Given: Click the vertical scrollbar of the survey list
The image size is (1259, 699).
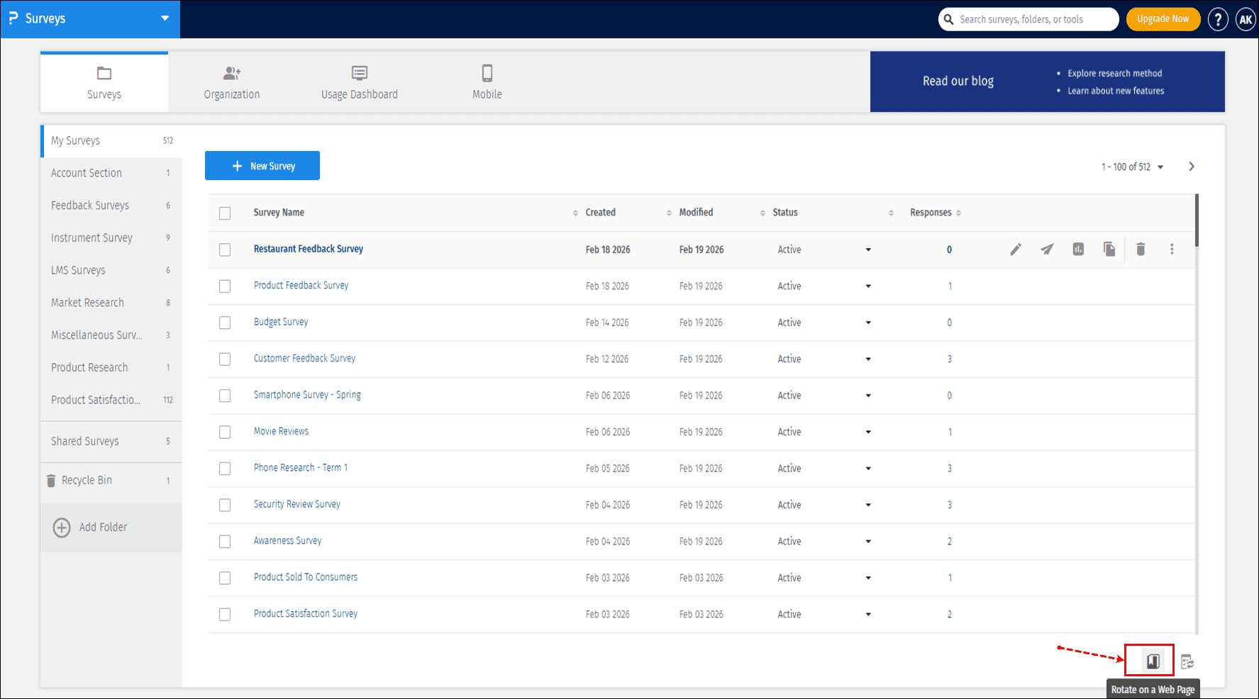Looking at the screenshot, I should (x=1197, y=221).
